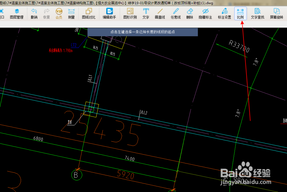Click the 1675 dimension text
The height and width of the screenshot is (192, 287).
pos(96,48)
